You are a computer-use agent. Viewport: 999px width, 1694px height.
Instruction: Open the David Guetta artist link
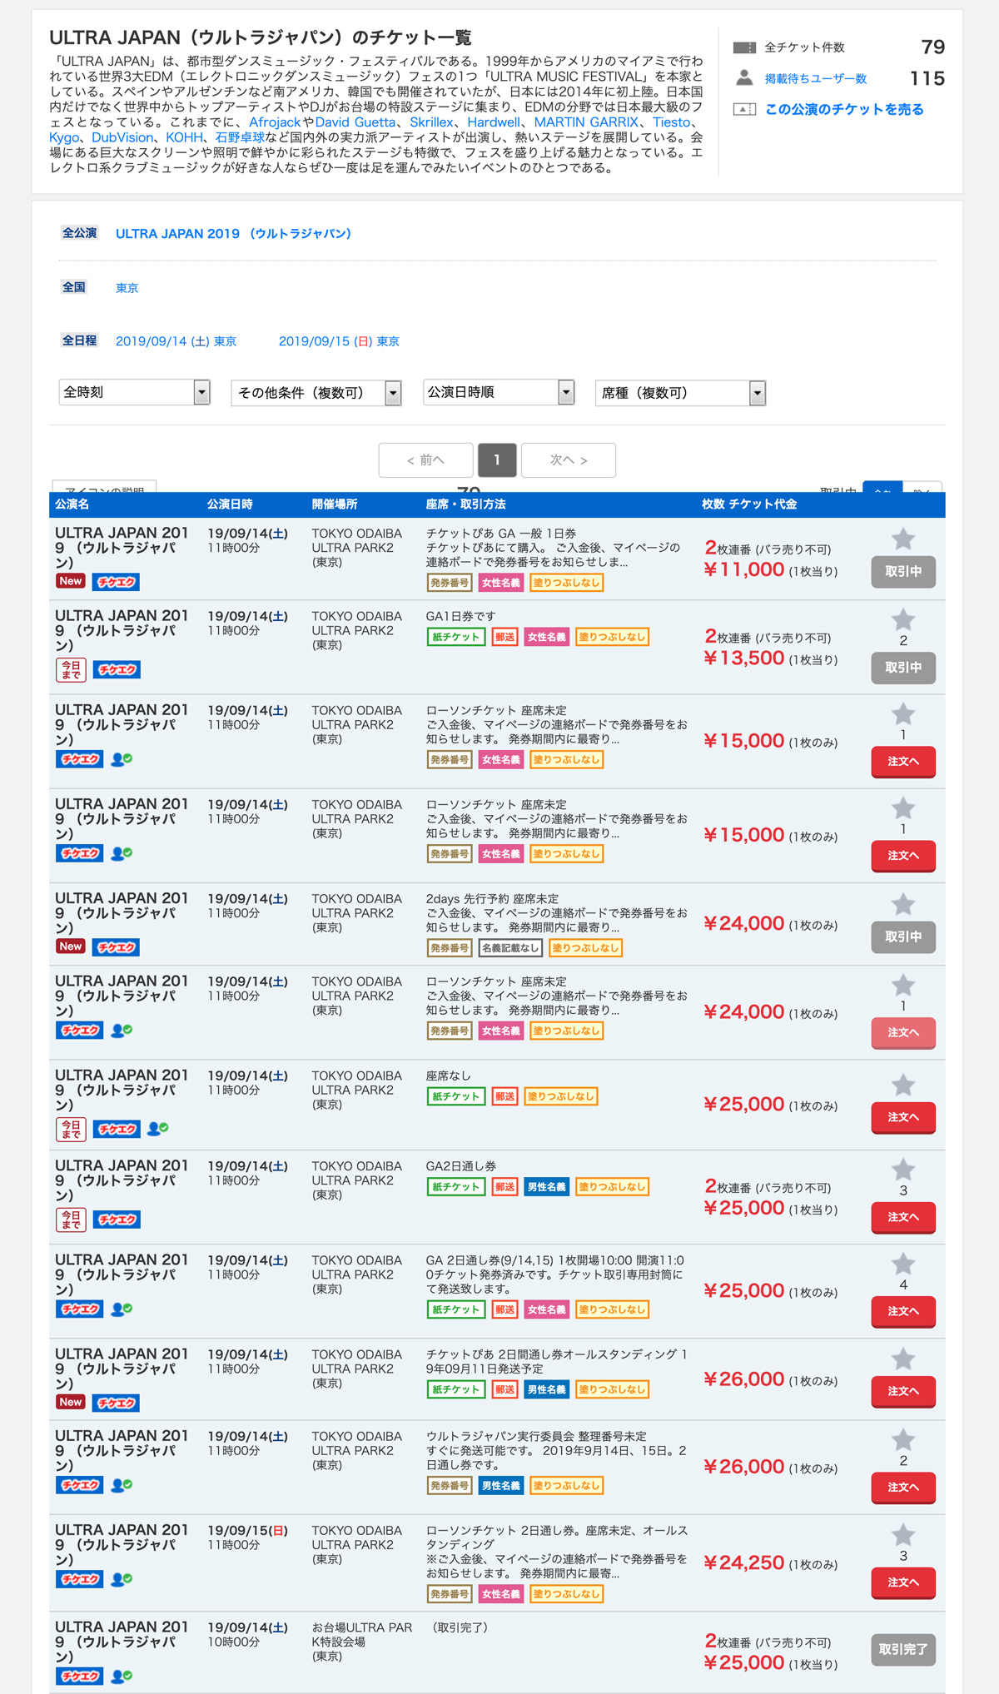tap(355, 122)
